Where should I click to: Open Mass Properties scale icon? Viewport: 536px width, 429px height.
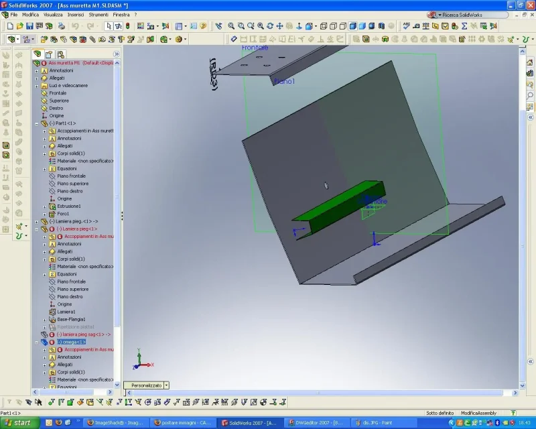click(425, 26)
